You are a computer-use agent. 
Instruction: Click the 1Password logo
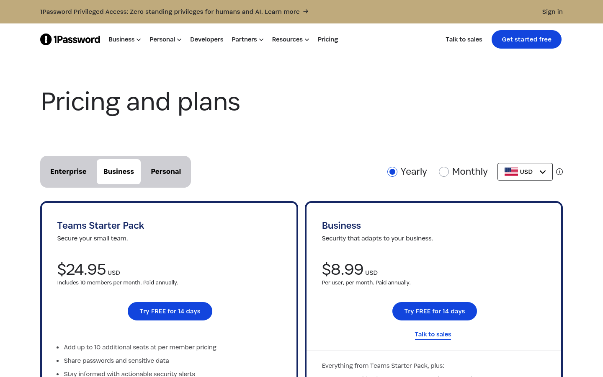pyautogui.click(x=70, y=39)
